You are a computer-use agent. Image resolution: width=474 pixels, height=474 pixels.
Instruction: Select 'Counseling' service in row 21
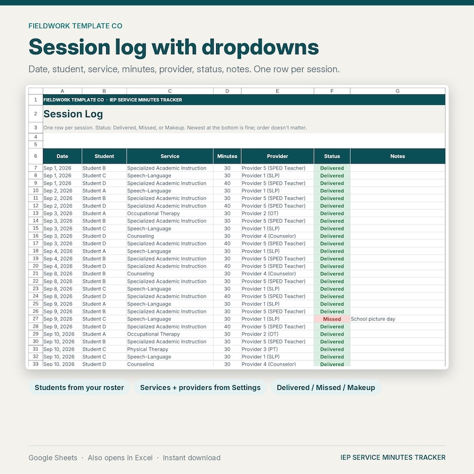coord(170,273)
